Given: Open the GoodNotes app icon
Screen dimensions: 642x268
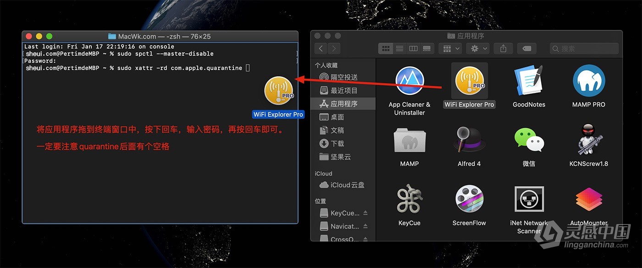Looking at the screenshot, I should click(529, 81).
